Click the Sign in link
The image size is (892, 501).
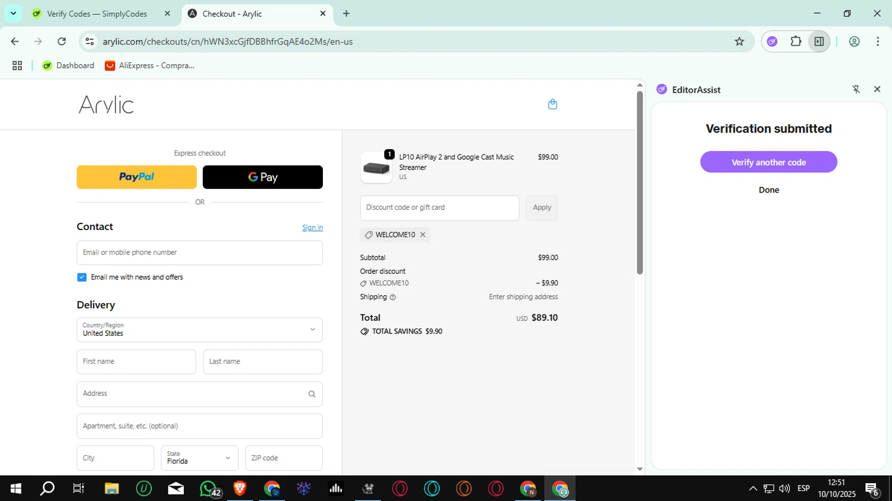tap(312, 228)
